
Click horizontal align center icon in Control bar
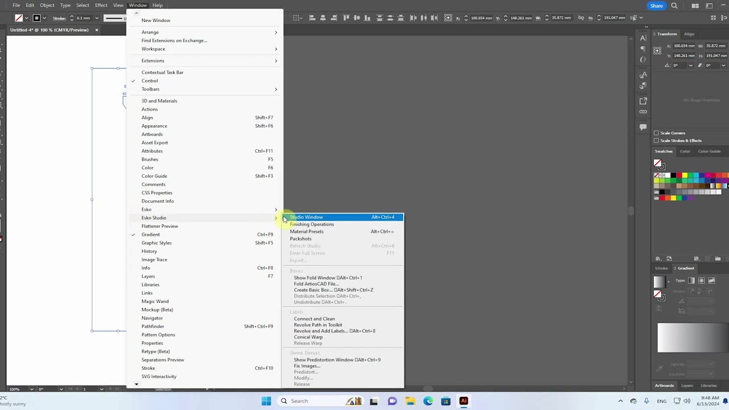click(x=322, y=18)
